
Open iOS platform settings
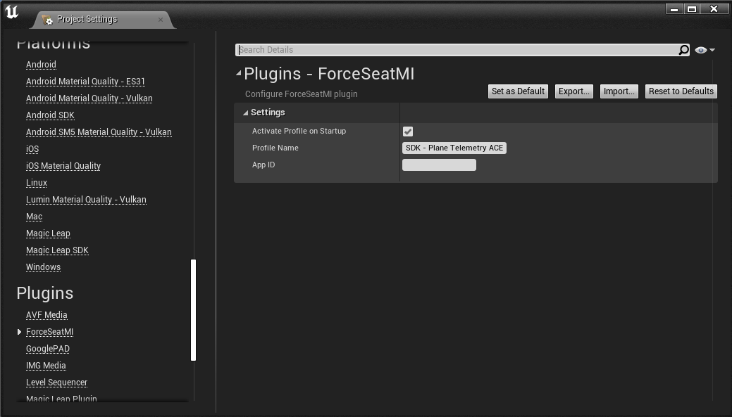point(32,149)
